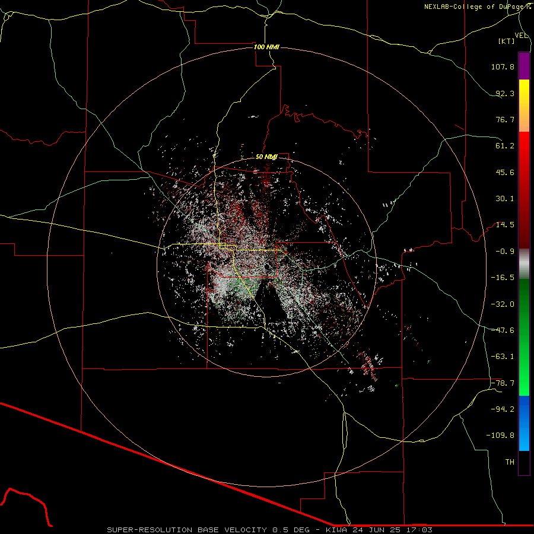
Task: Click the 61.2 velocity legend value
Action: [505, 146]
